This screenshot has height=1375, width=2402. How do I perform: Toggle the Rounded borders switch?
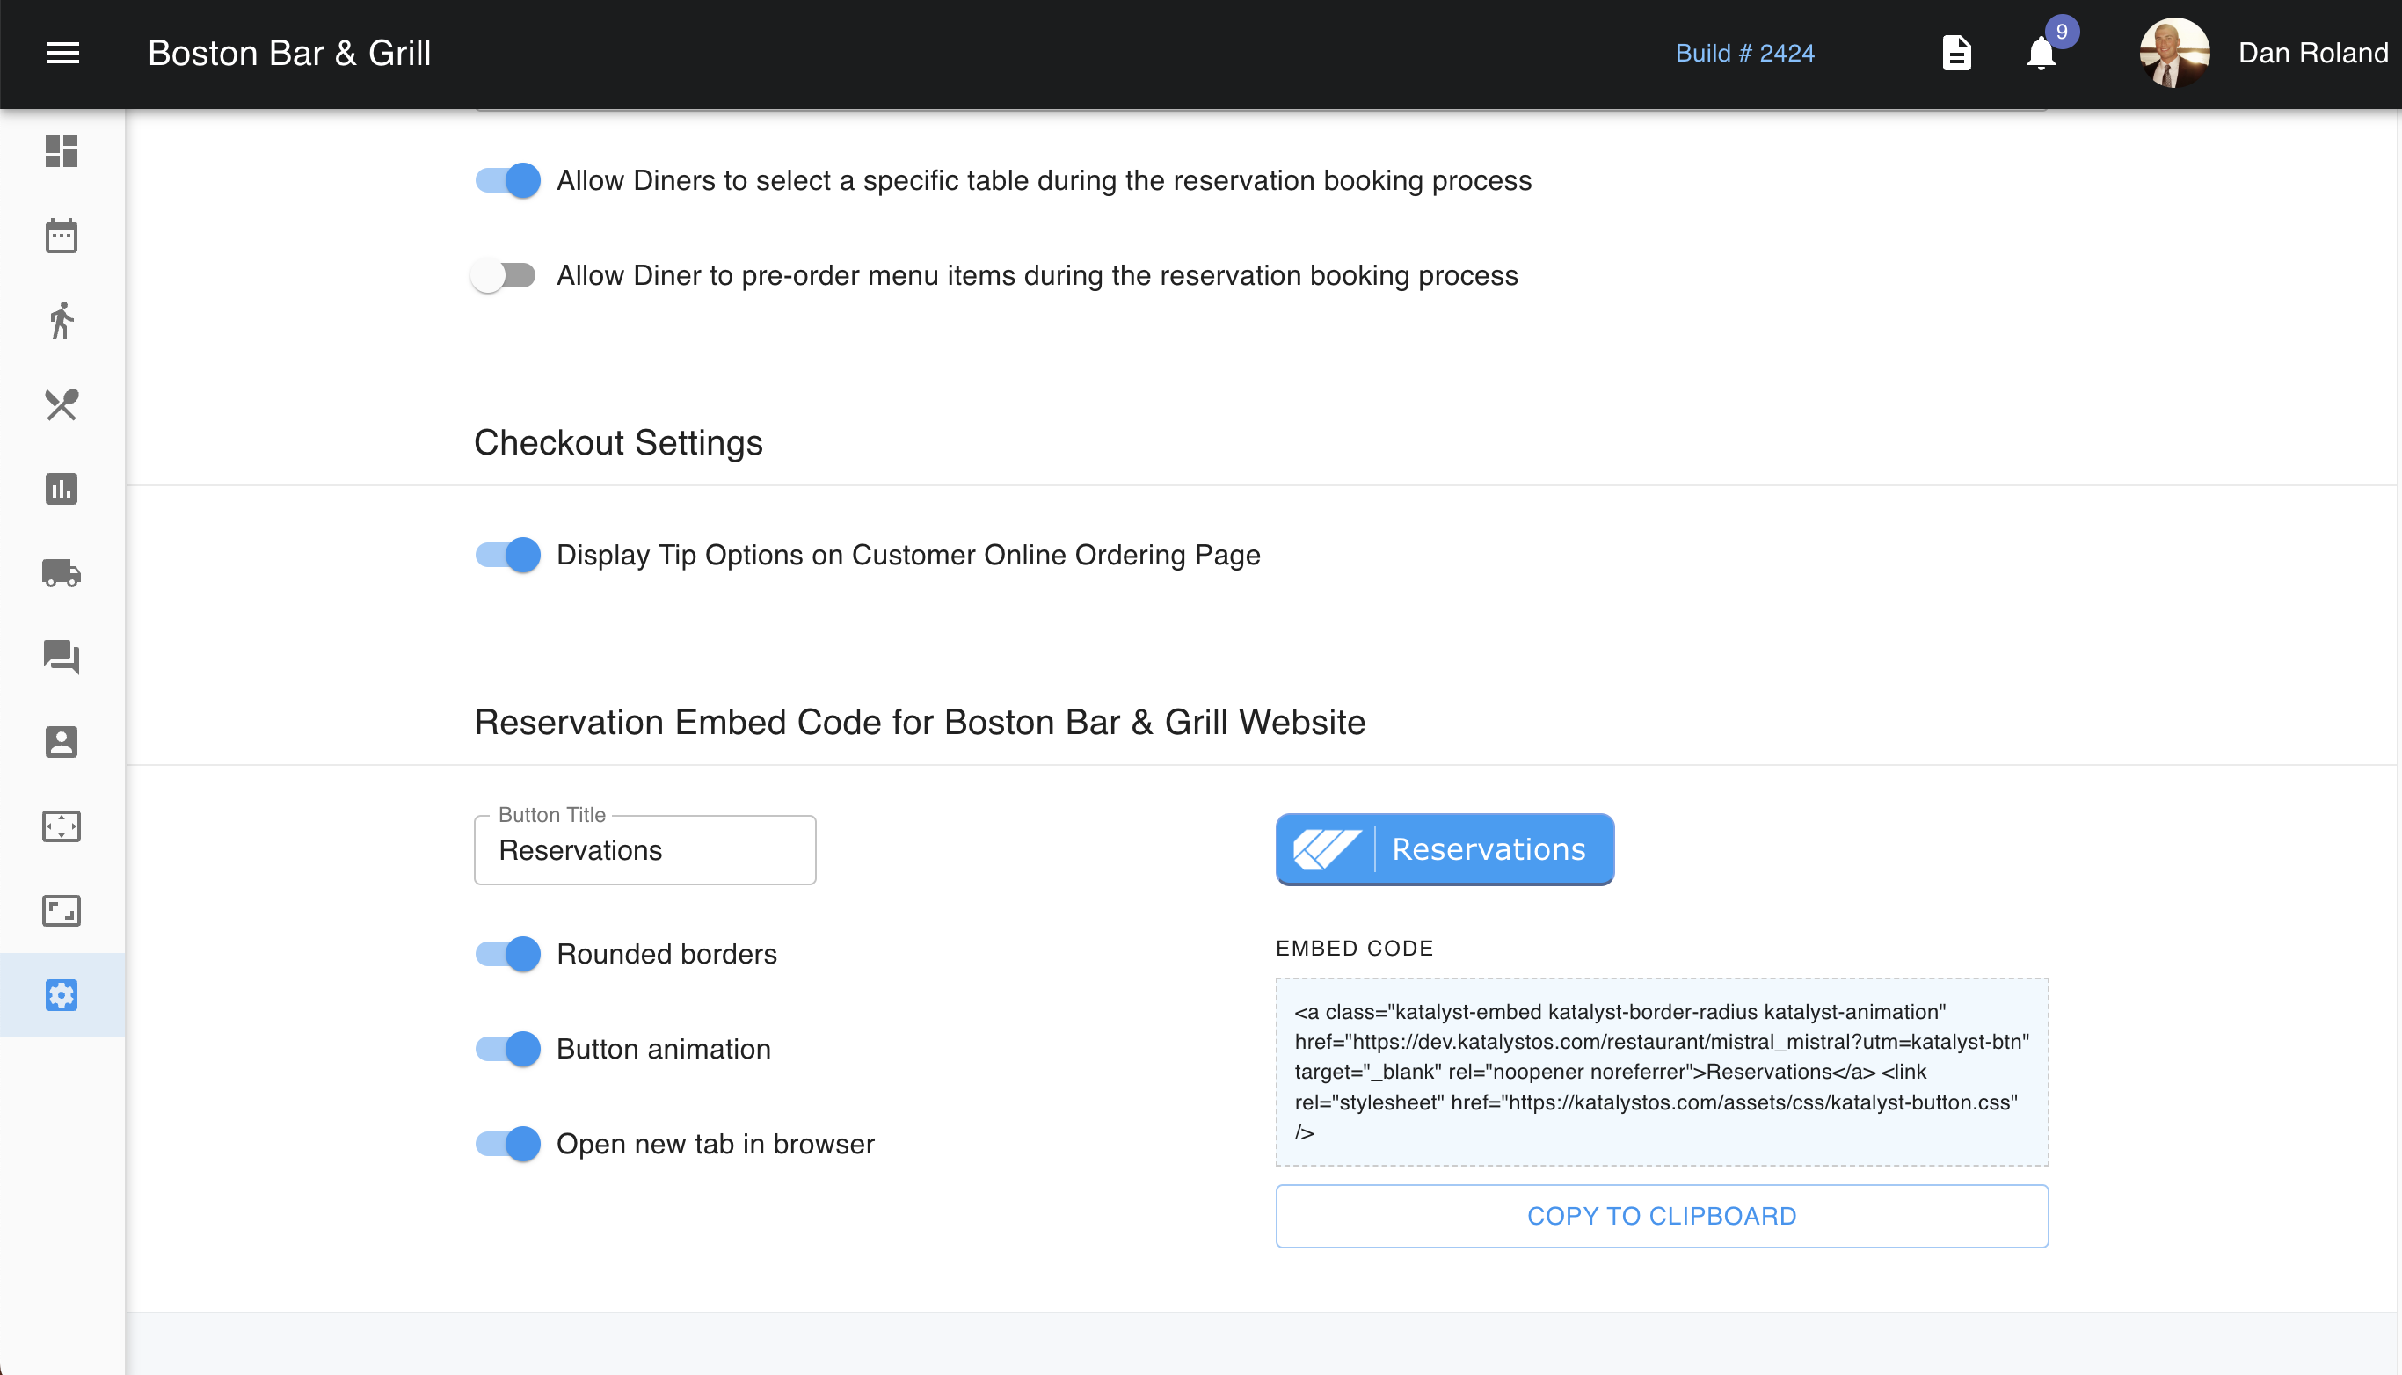pos(508,954)
